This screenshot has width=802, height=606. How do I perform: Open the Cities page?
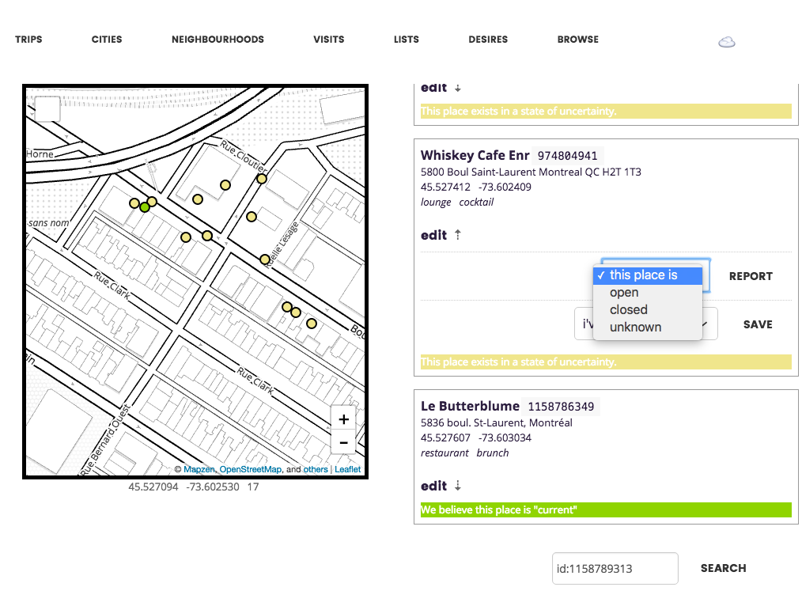click(x=107, y=40)
